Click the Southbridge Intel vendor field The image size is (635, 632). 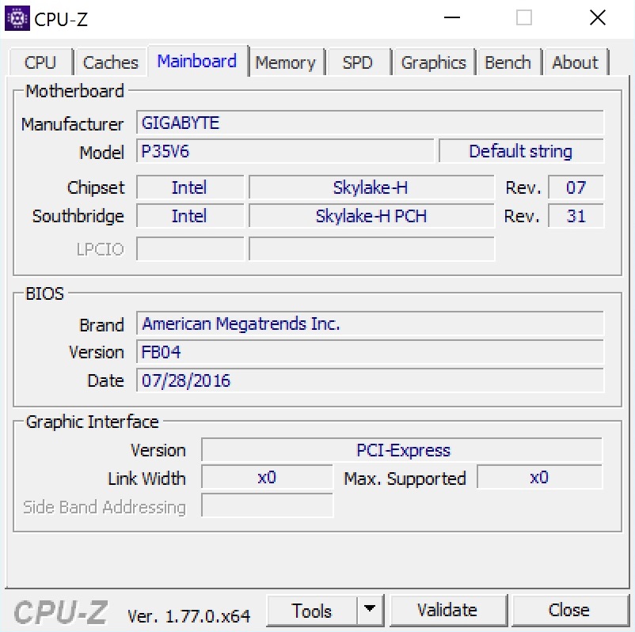tap(190, 216)
